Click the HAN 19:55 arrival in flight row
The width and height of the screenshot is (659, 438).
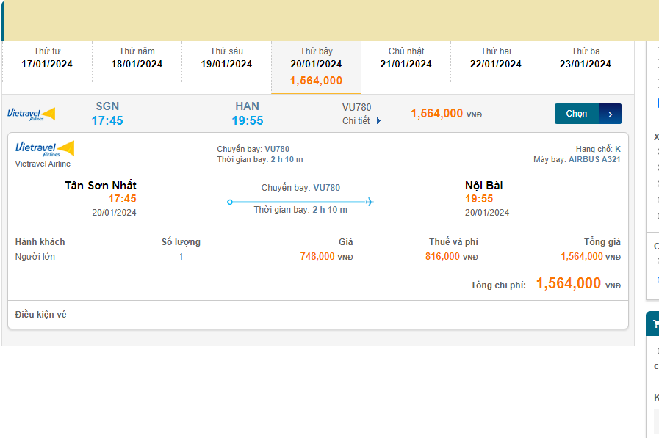click(x=248, y=114)
